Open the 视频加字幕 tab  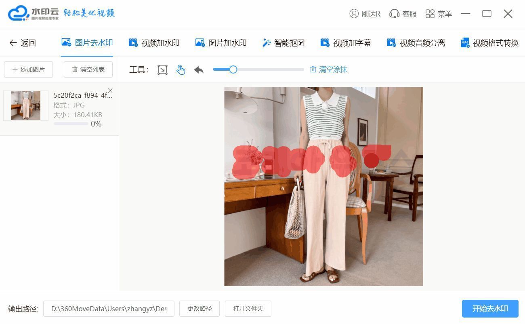pyautogui.click(x=346, y=43)
